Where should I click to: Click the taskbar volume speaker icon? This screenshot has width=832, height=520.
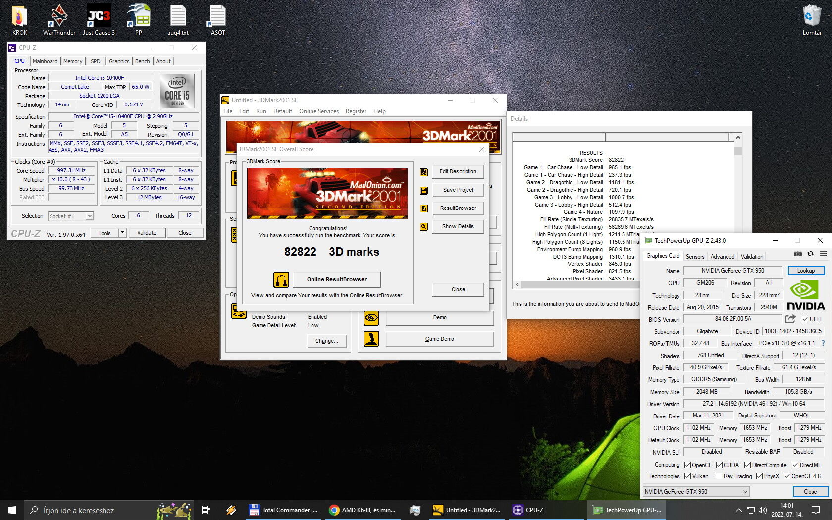(x=763, y=510)
